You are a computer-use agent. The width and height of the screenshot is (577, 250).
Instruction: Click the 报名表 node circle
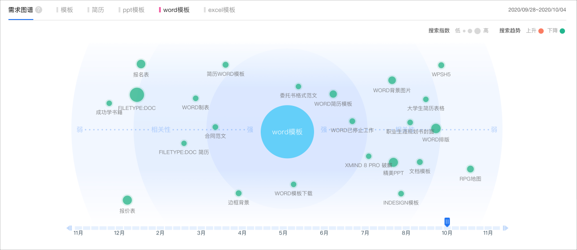point(141,64)
